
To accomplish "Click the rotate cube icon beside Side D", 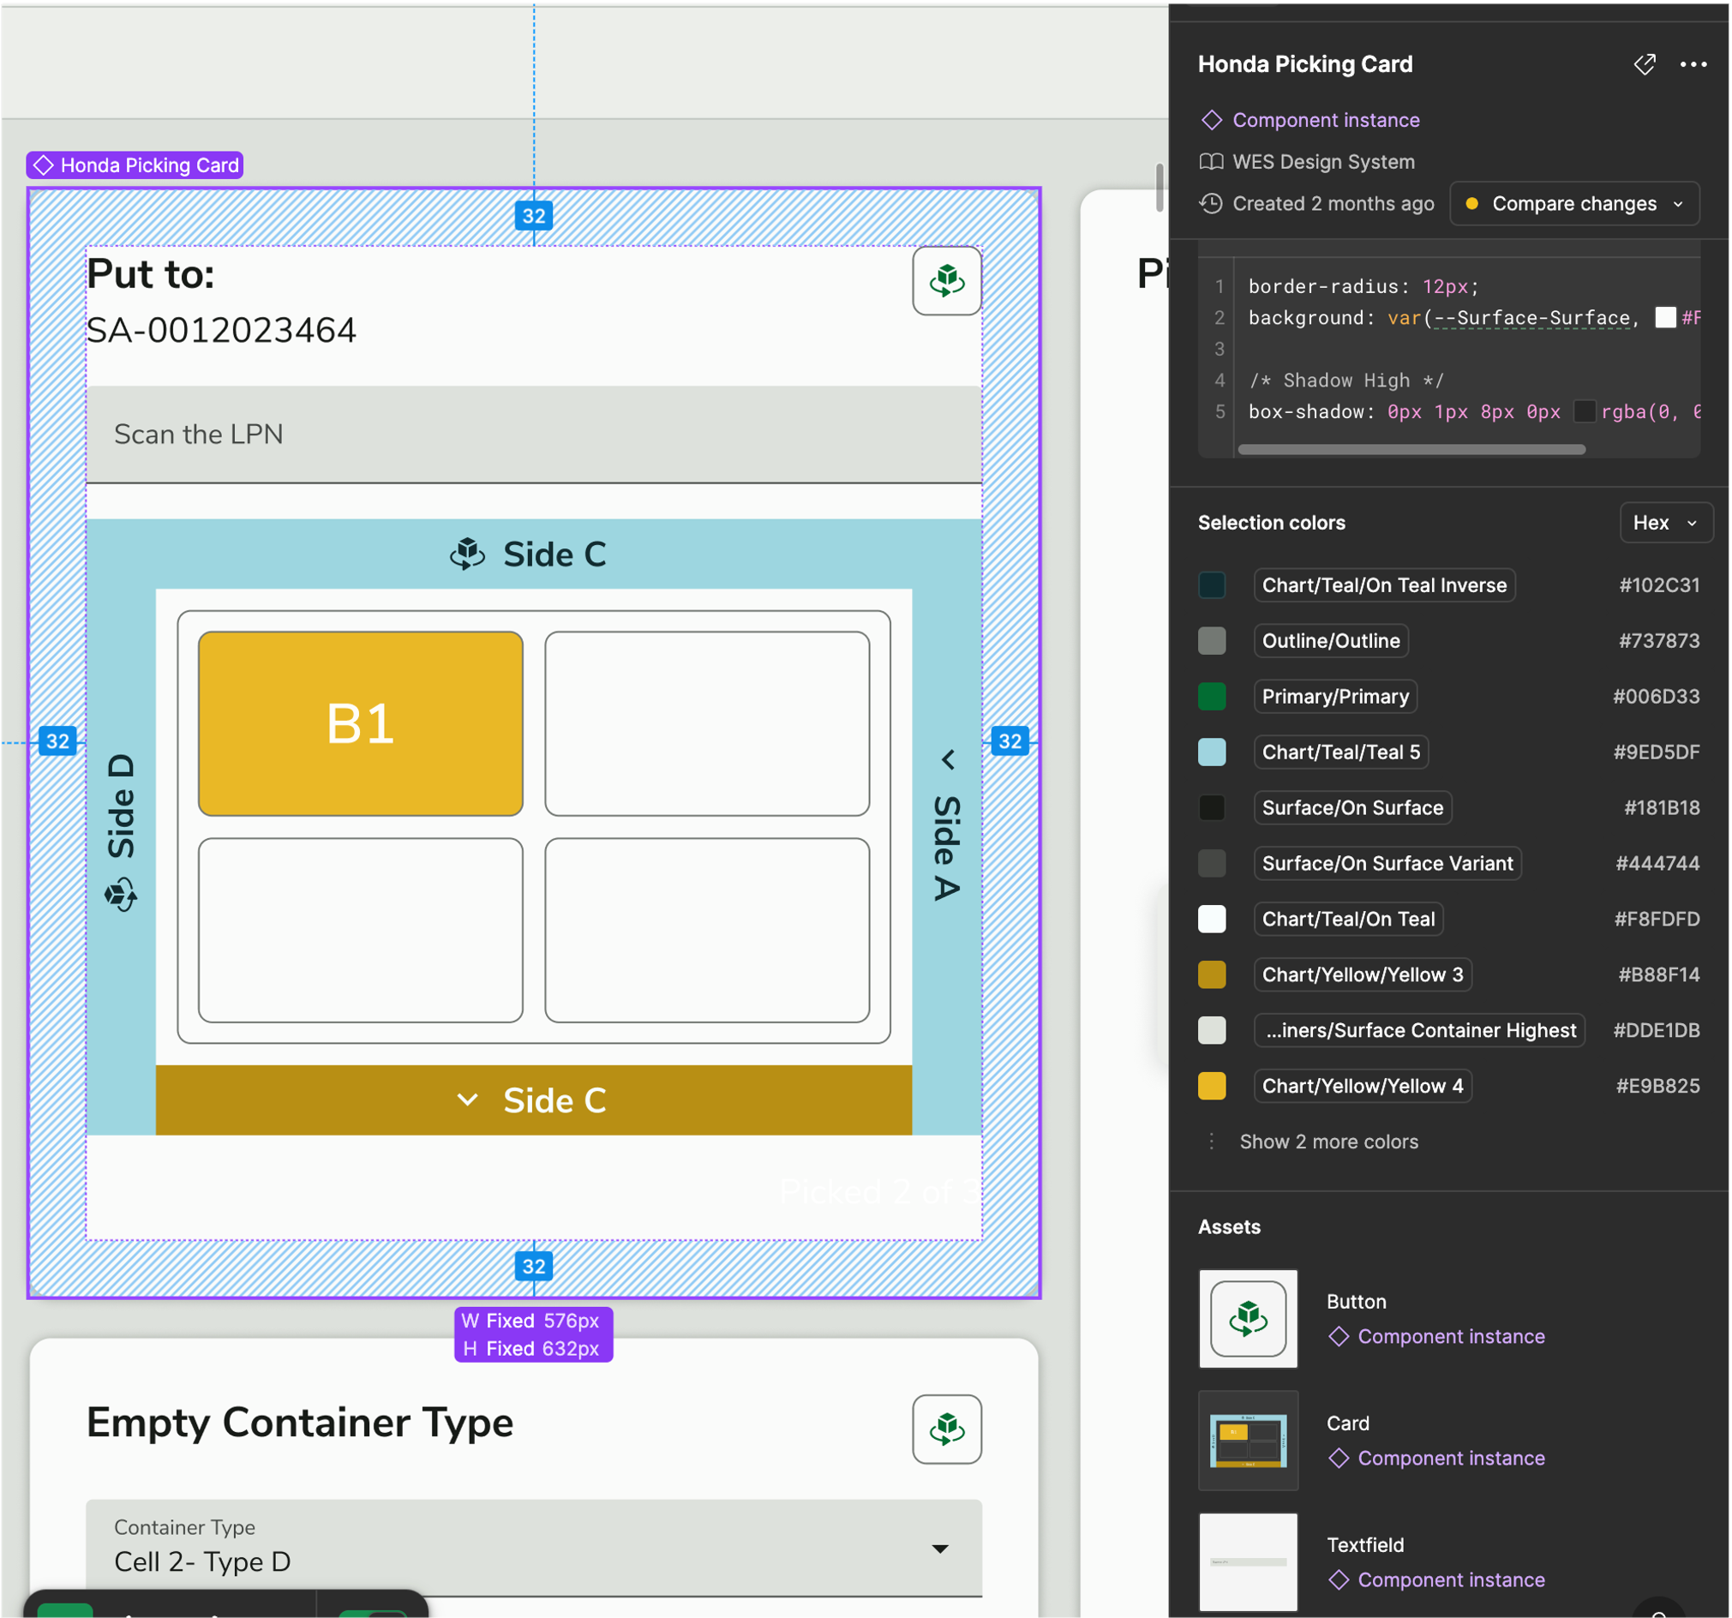I will pos(121,895).
